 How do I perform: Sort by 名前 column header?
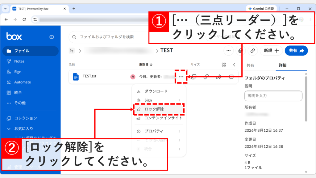(72, 65)
